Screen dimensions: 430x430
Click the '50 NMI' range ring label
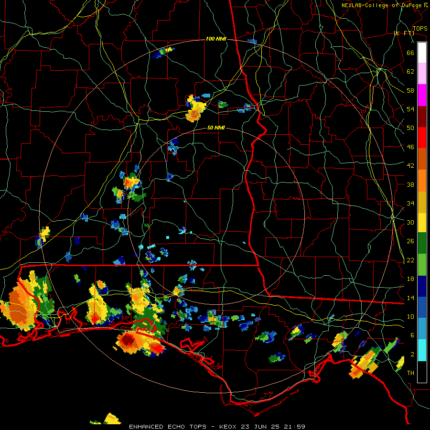click(x=216, y=128)
